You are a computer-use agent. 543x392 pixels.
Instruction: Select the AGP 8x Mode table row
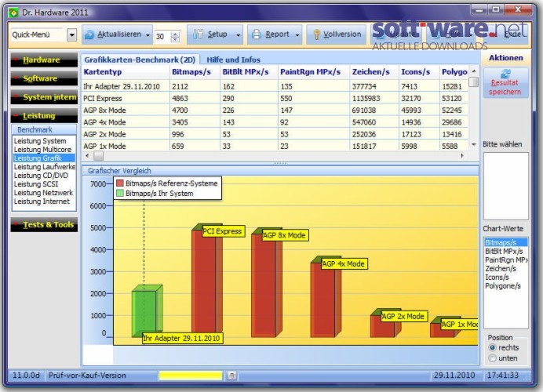pos(275,111)
